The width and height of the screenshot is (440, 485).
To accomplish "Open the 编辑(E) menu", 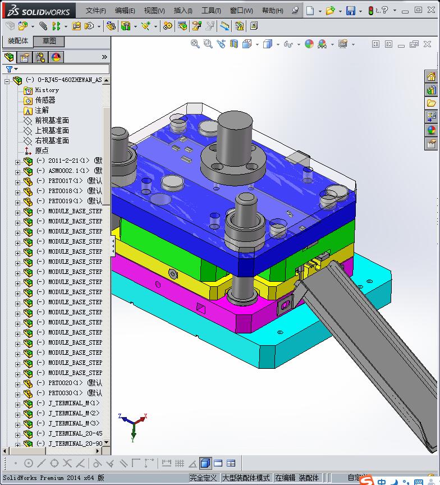I will 125,11.
